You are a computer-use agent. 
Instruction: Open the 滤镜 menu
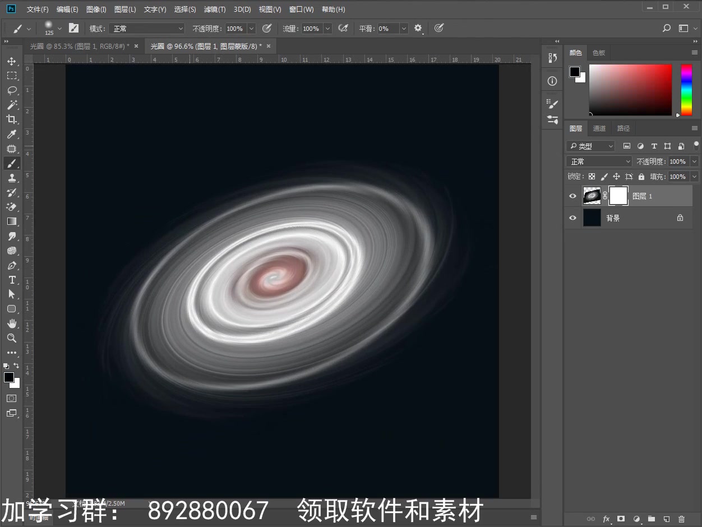tap(214, 9)
